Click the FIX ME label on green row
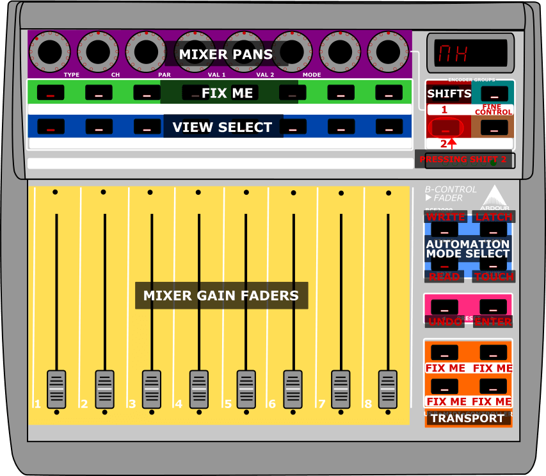Image resolution: width=546 pixels, height=476 pixels. pyautogui.click(x=227, y=93)
